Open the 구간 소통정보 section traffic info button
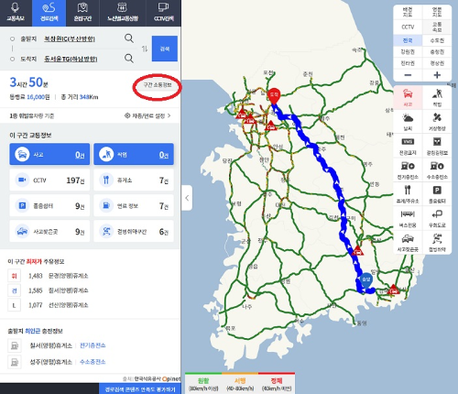Screen dimensions: 458x394 (x=158, y=85)
